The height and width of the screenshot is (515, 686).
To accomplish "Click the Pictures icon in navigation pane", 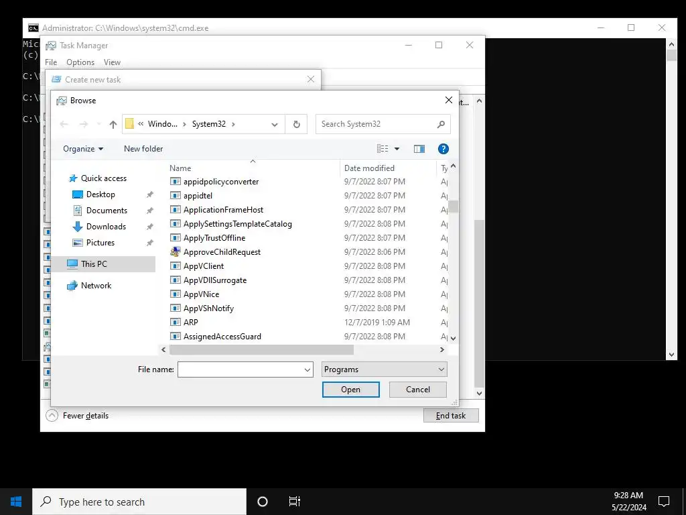I will 78,243.
